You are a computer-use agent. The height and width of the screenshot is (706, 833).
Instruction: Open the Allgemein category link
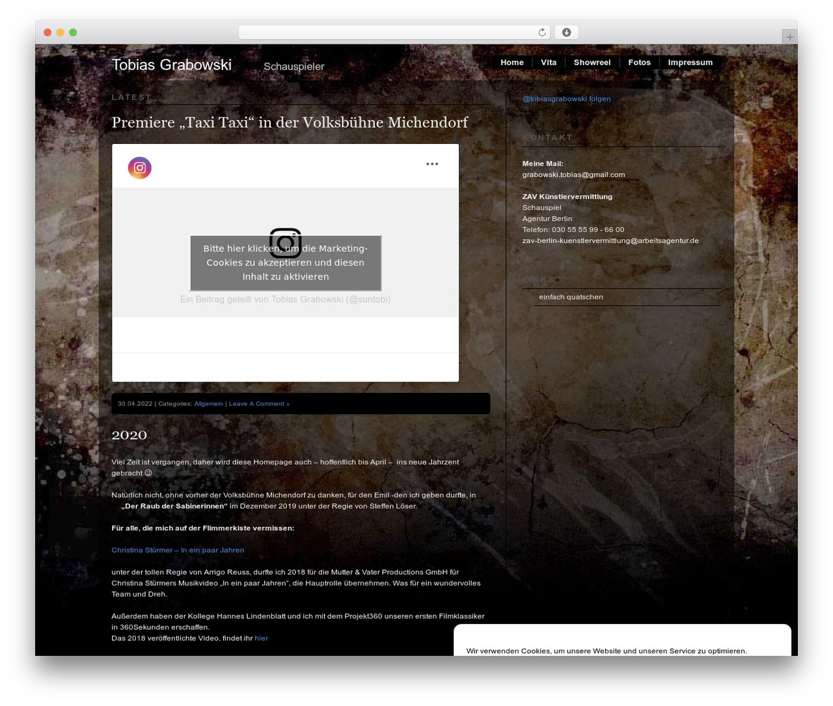pyautogui.click(x=208, y=404)
